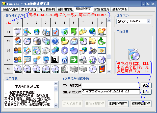Click the icon preview in 图标效果 panel
157x113 pixels.
coord(134,54)
